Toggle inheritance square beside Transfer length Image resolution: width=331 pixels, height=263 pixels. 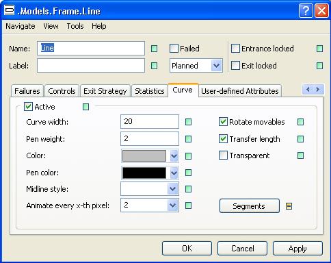coord(301,139)
